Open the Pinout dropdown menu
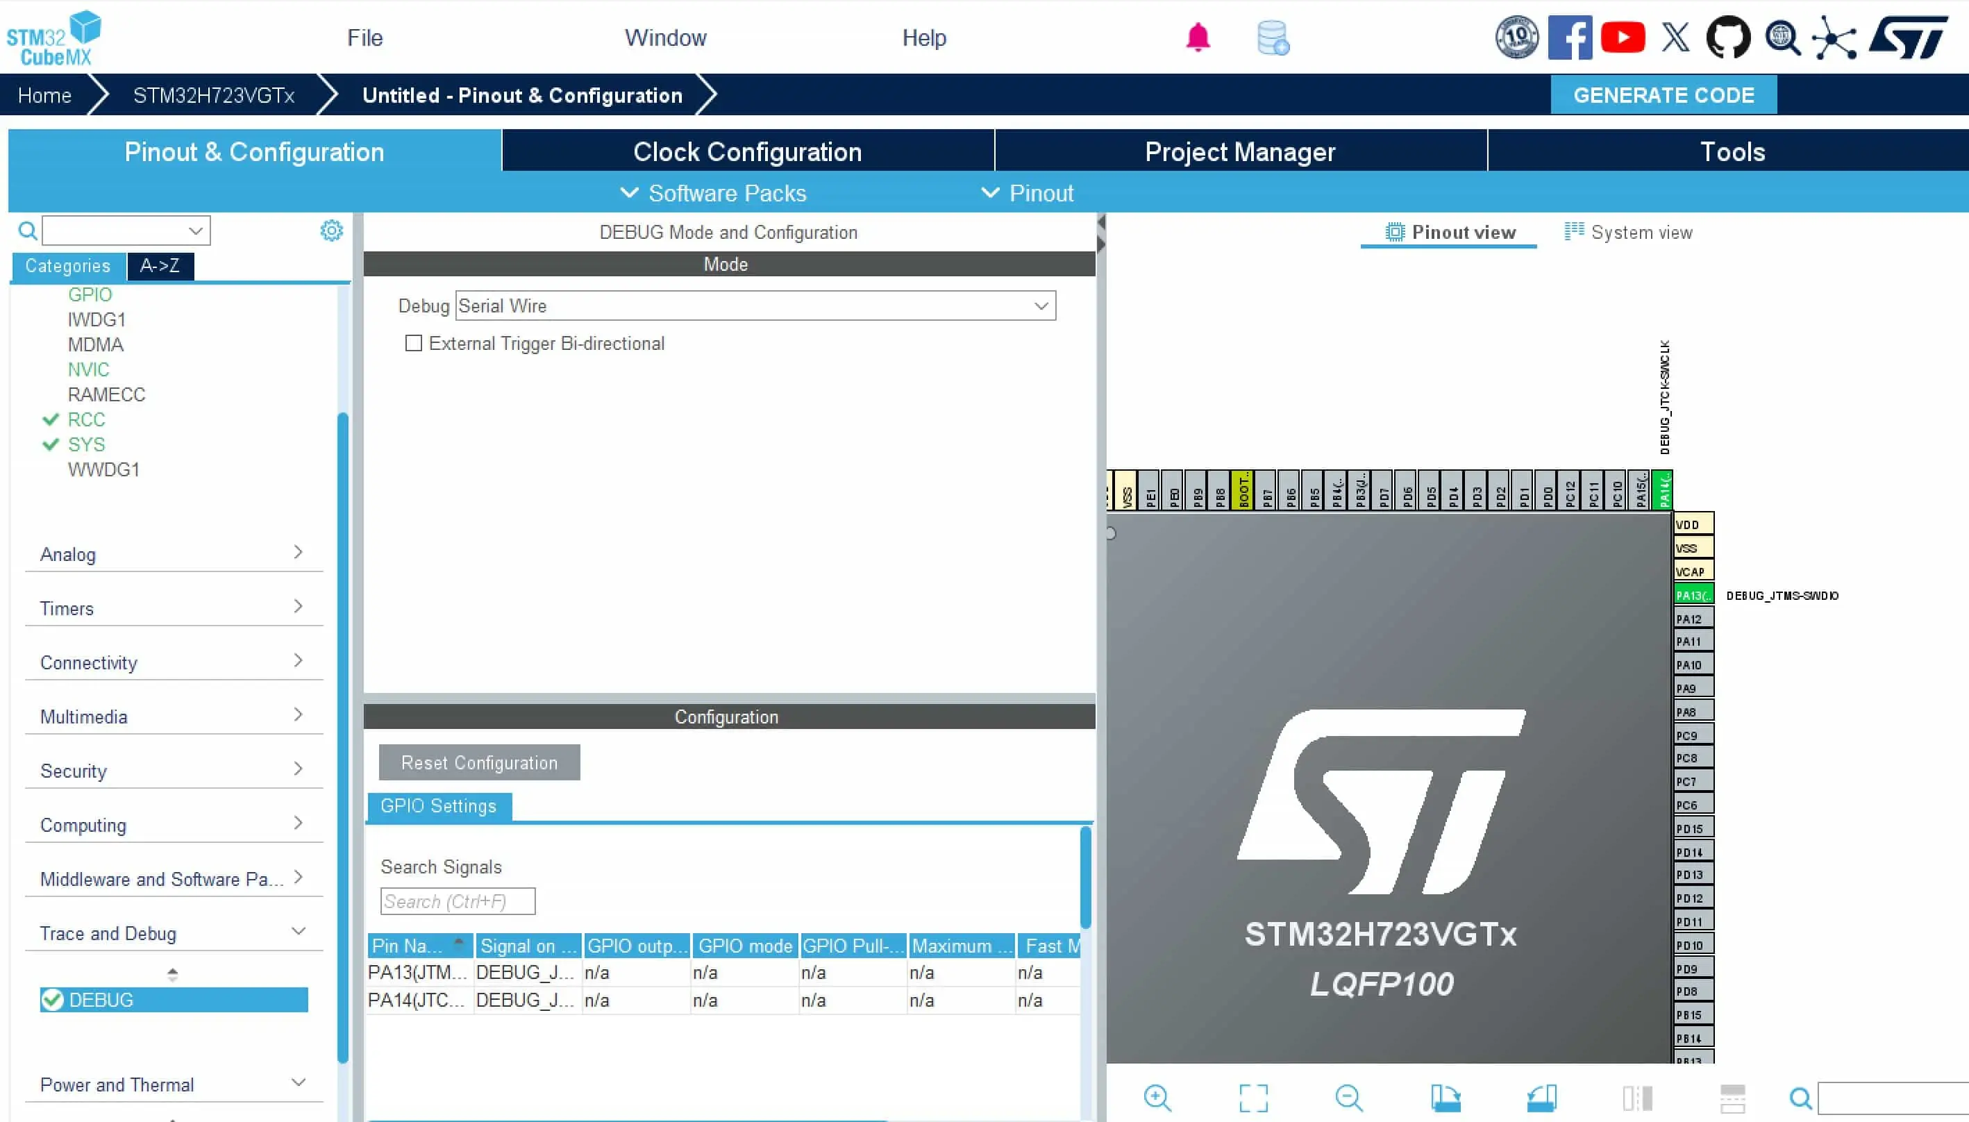Screen dimensions: 1969x1122 [x=1027, y=192]
